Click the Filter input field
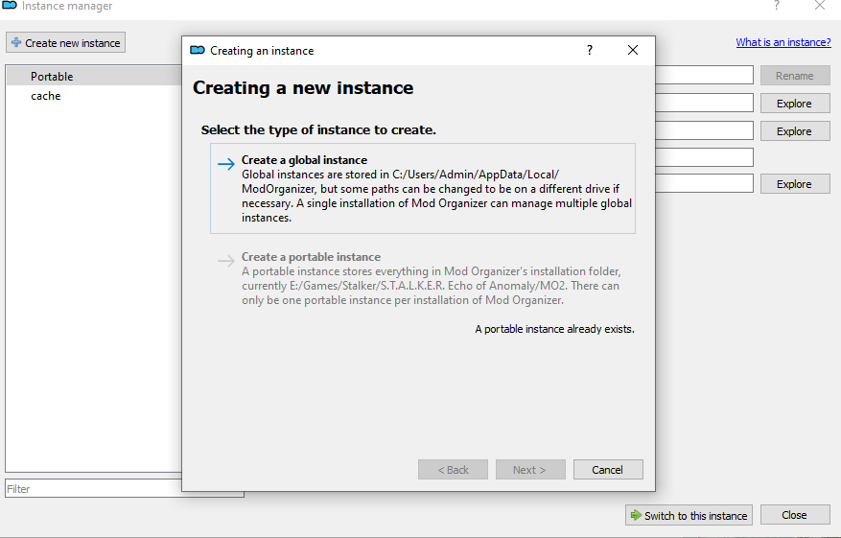Image resolution: width=841 pixels, height=538 pixels. [125, 489]
